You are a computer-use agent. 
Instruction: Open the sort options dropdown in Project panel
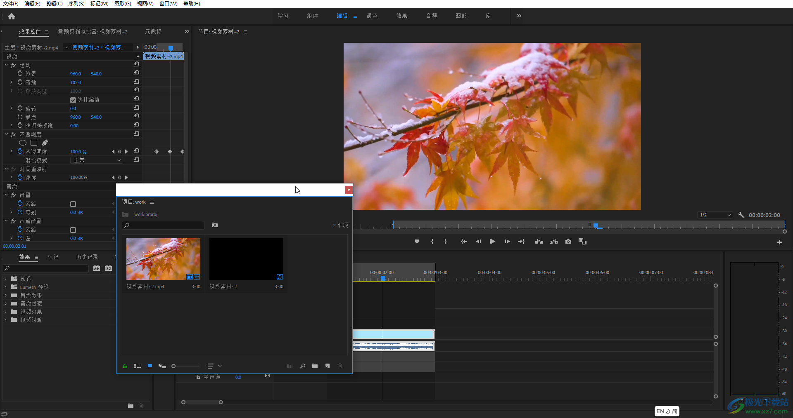click(x=215, y=366)
